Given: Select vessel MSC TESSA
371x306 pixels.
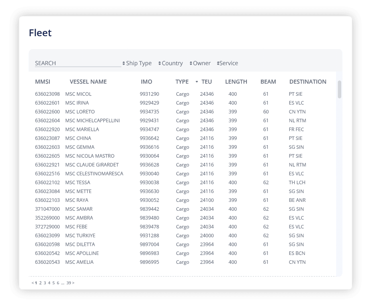Looking at the screenshot, I should tap(78, 183).
